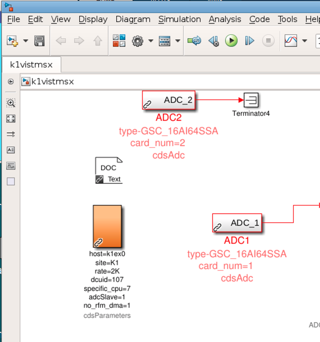
Task: Select the orange cdsParameters block
Action: pos(107,226)
